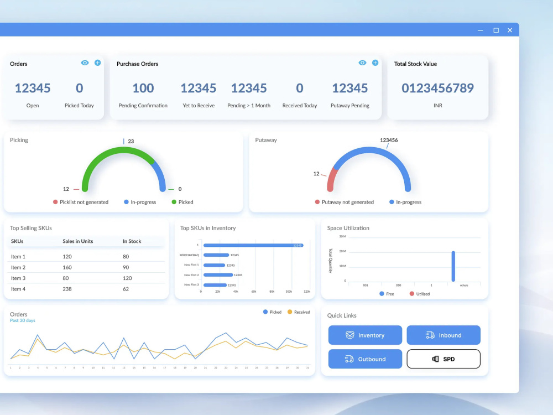The width and height of the screenshot is (553, 415).
Task: Click the New First 2 bar in inventory chart
Action: click(x=218, y=275)
